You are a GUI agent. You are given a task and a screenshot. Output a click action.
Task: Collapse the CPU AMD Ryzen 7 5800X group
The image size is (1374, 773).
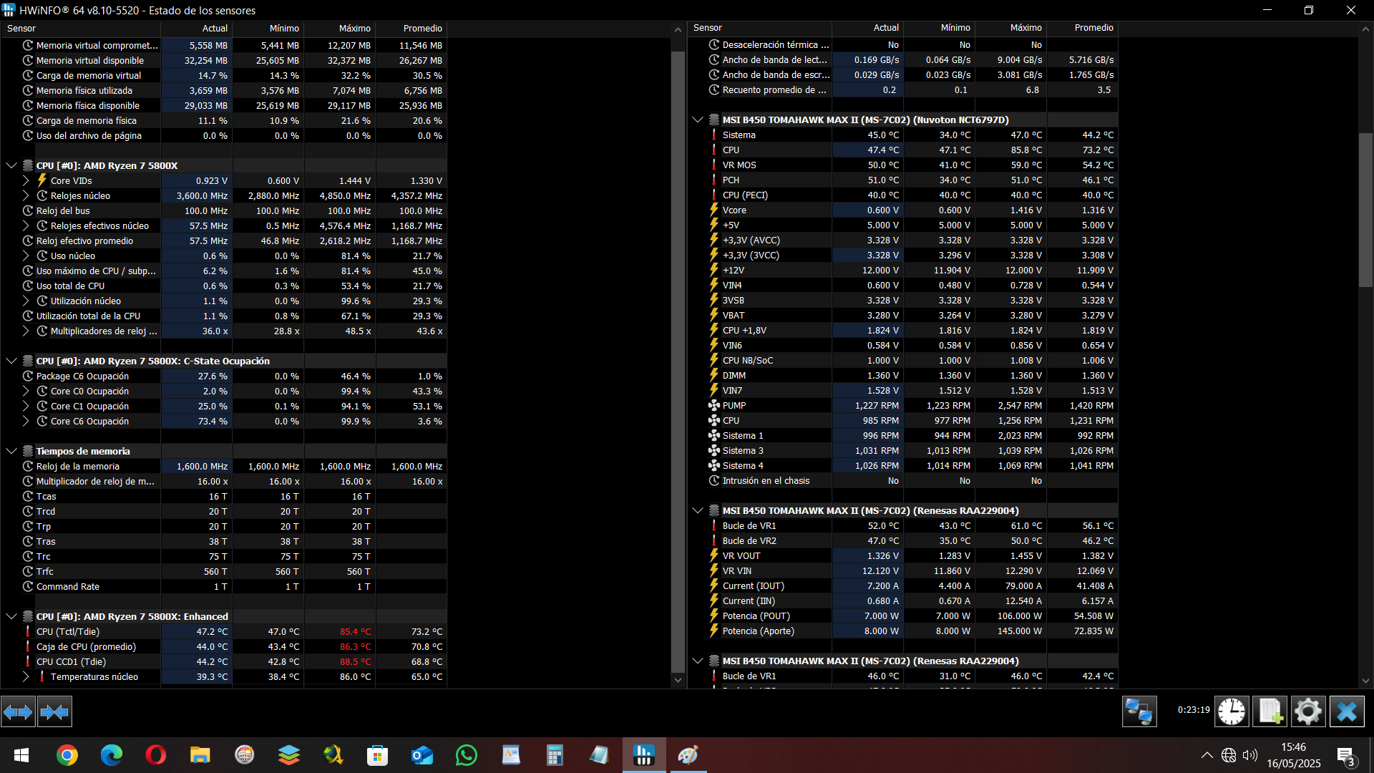point(11,165)
